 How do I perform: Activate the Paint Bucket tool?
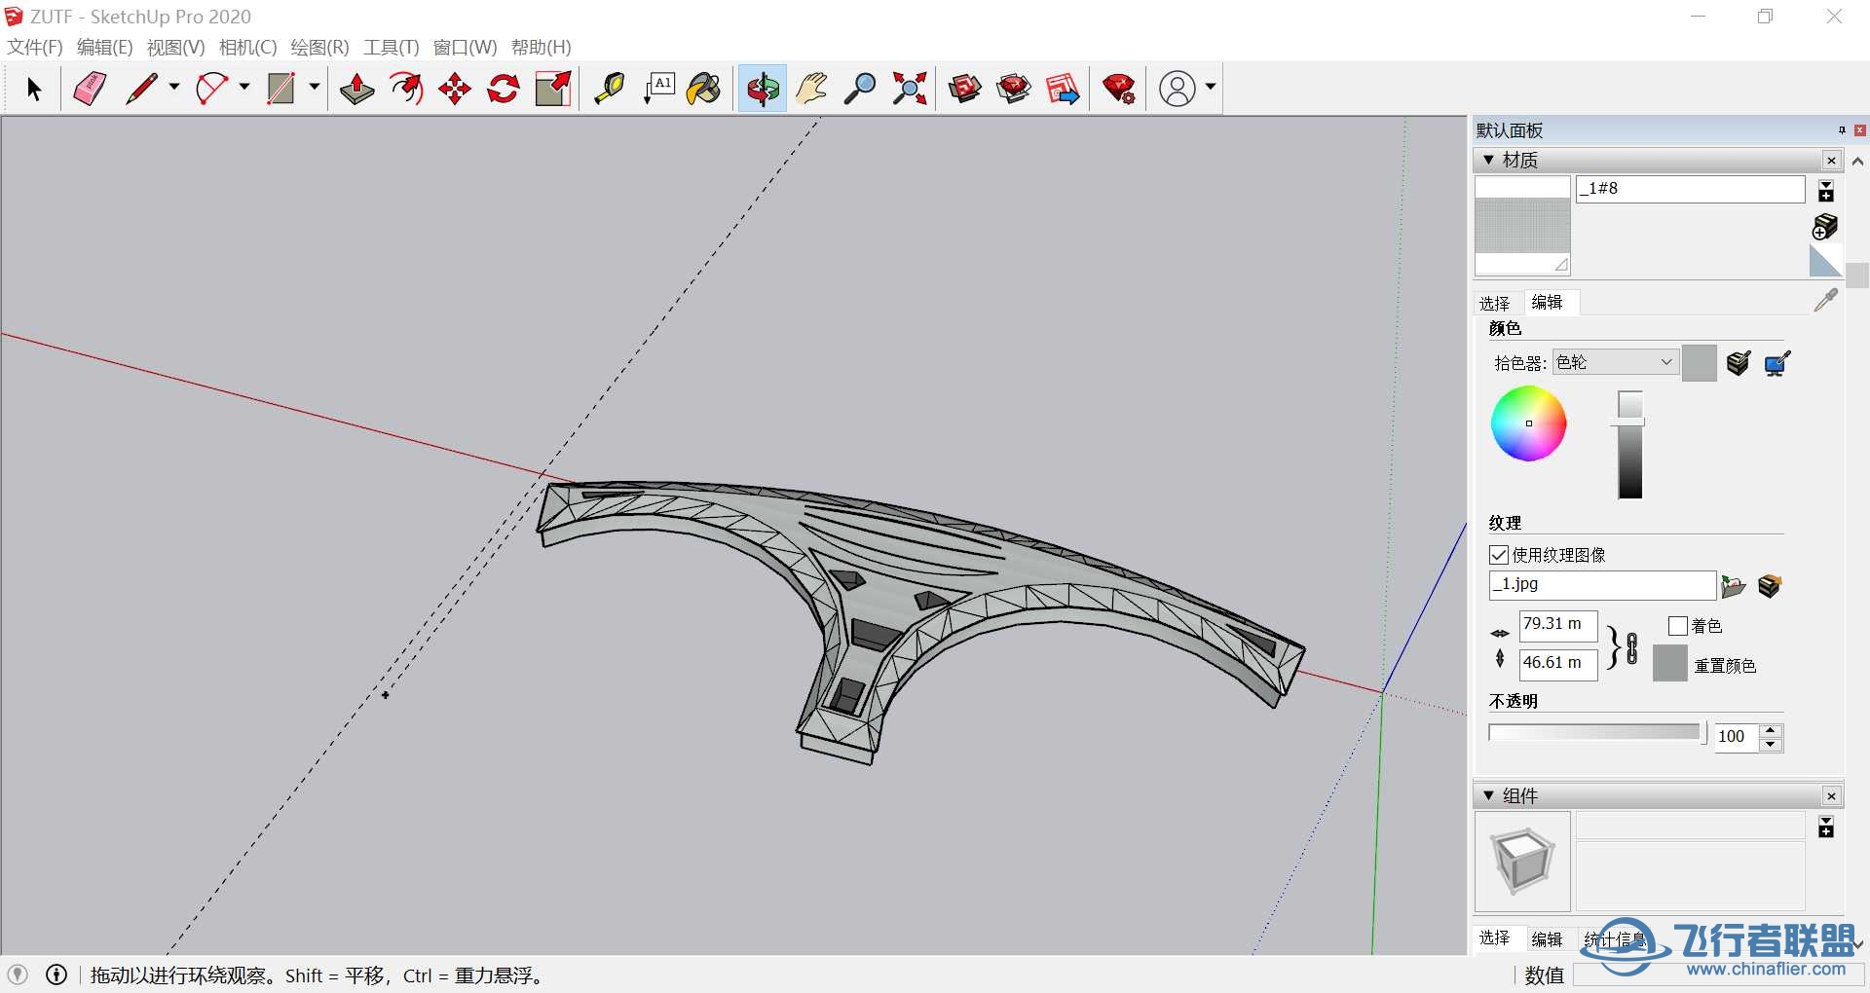pyautogui.click(x=703, y=89)
